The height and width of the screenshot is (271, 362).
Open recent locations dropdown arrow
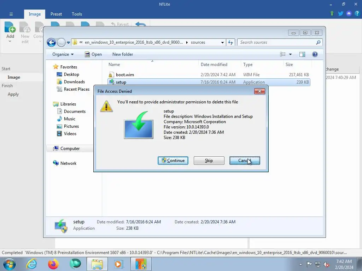click(68, 43)
